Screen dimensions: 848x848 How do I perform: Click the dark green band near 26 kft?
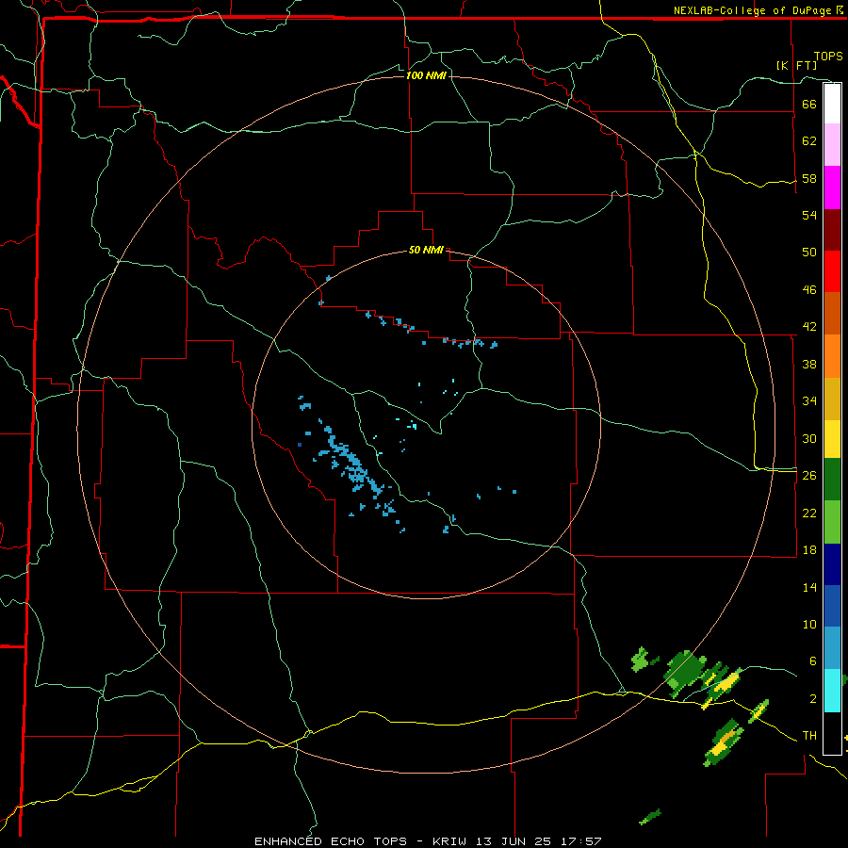832,480
